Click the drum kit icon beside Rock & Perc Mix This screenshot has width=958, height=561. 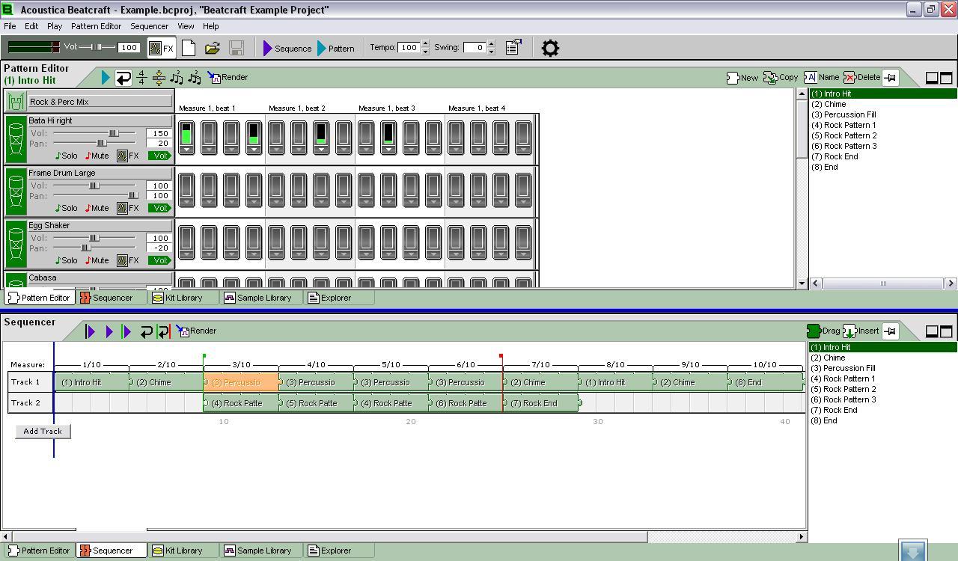(x=16, y=102)
